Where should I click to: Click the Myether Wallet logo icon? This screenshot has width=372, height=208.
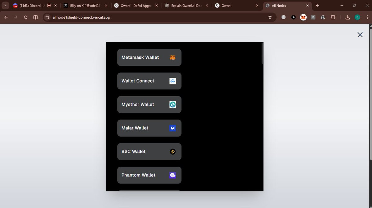[173, 105]
